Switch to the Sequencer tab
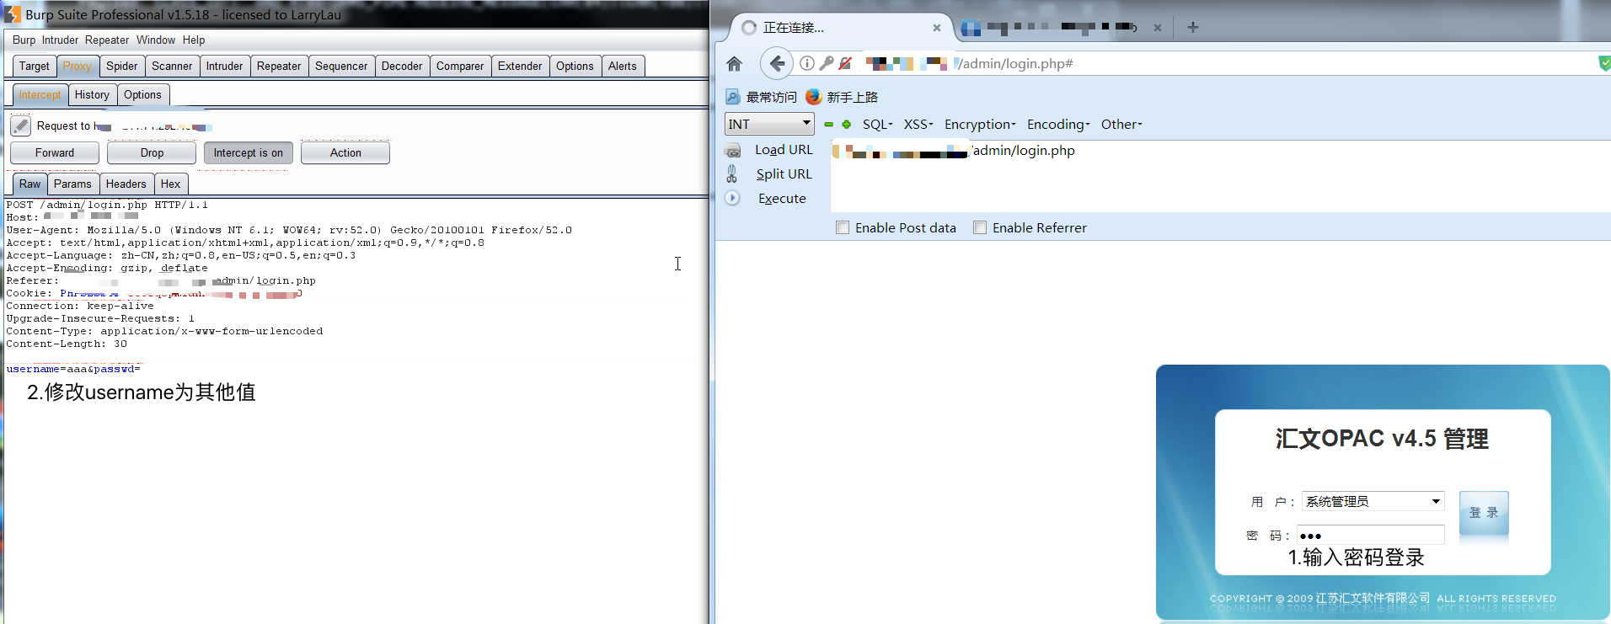Image resolution: width=1611 pixels, height=624 pixels. [x=341, y=66]
